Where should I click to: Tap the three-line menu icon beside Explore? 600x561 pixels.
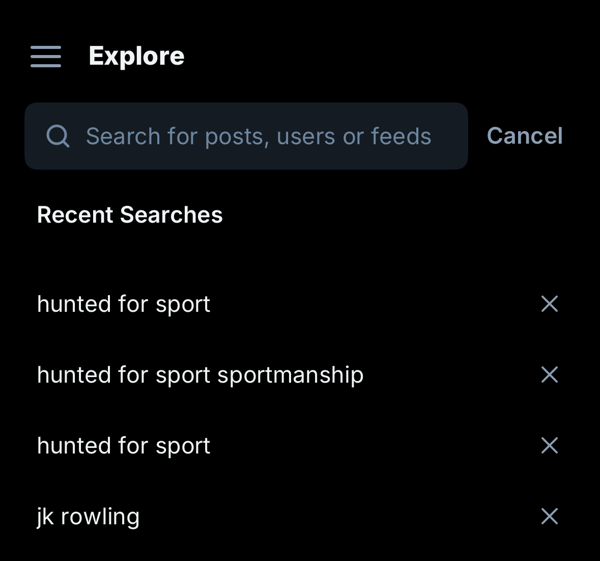(x=46, y=56)
